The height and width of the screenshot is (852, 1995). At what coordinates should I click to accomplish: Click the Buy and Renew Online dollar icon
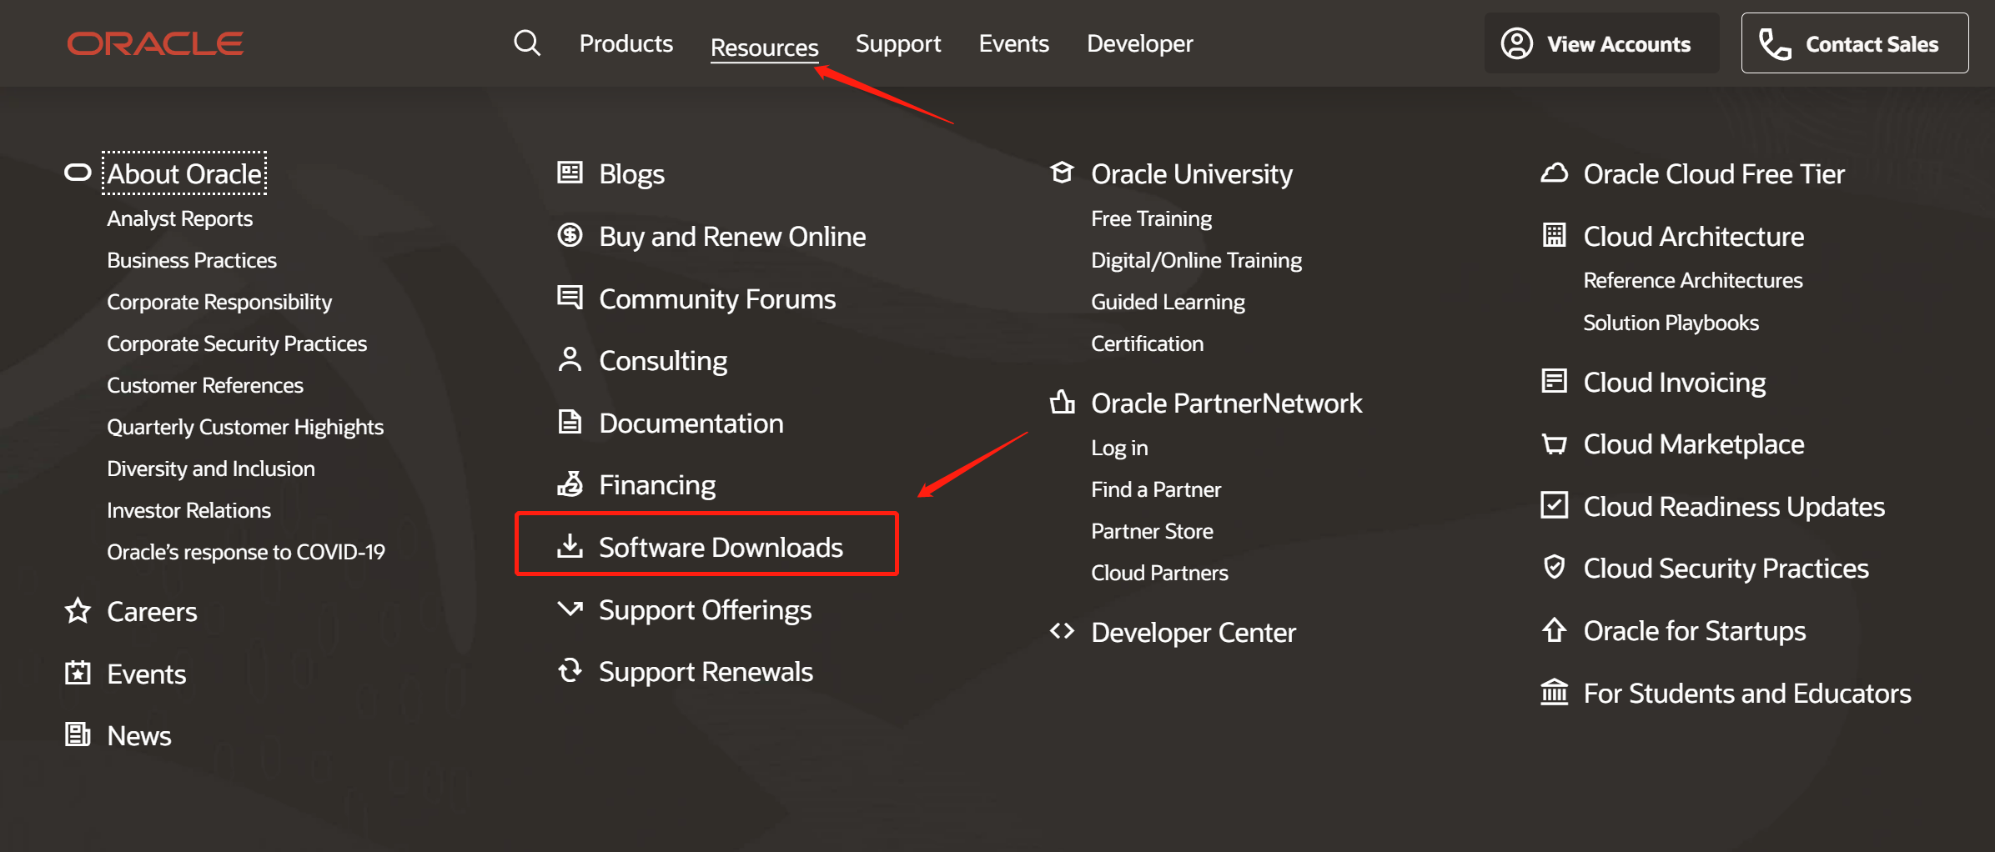pyautogui.click(x=570, y=235)
